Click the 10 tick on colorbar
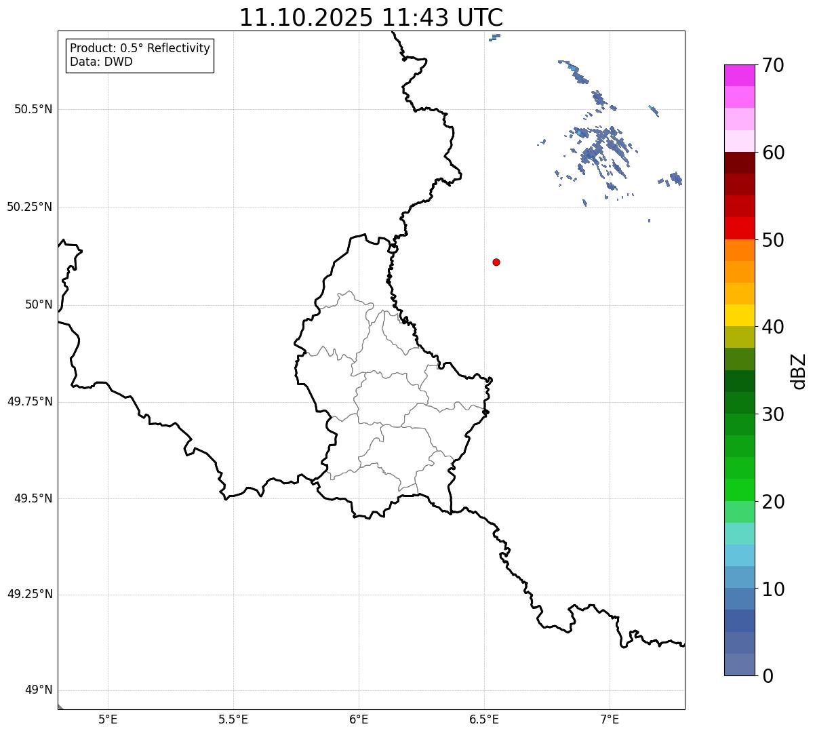Screen dimensions: 815x733 click(773, 589)
